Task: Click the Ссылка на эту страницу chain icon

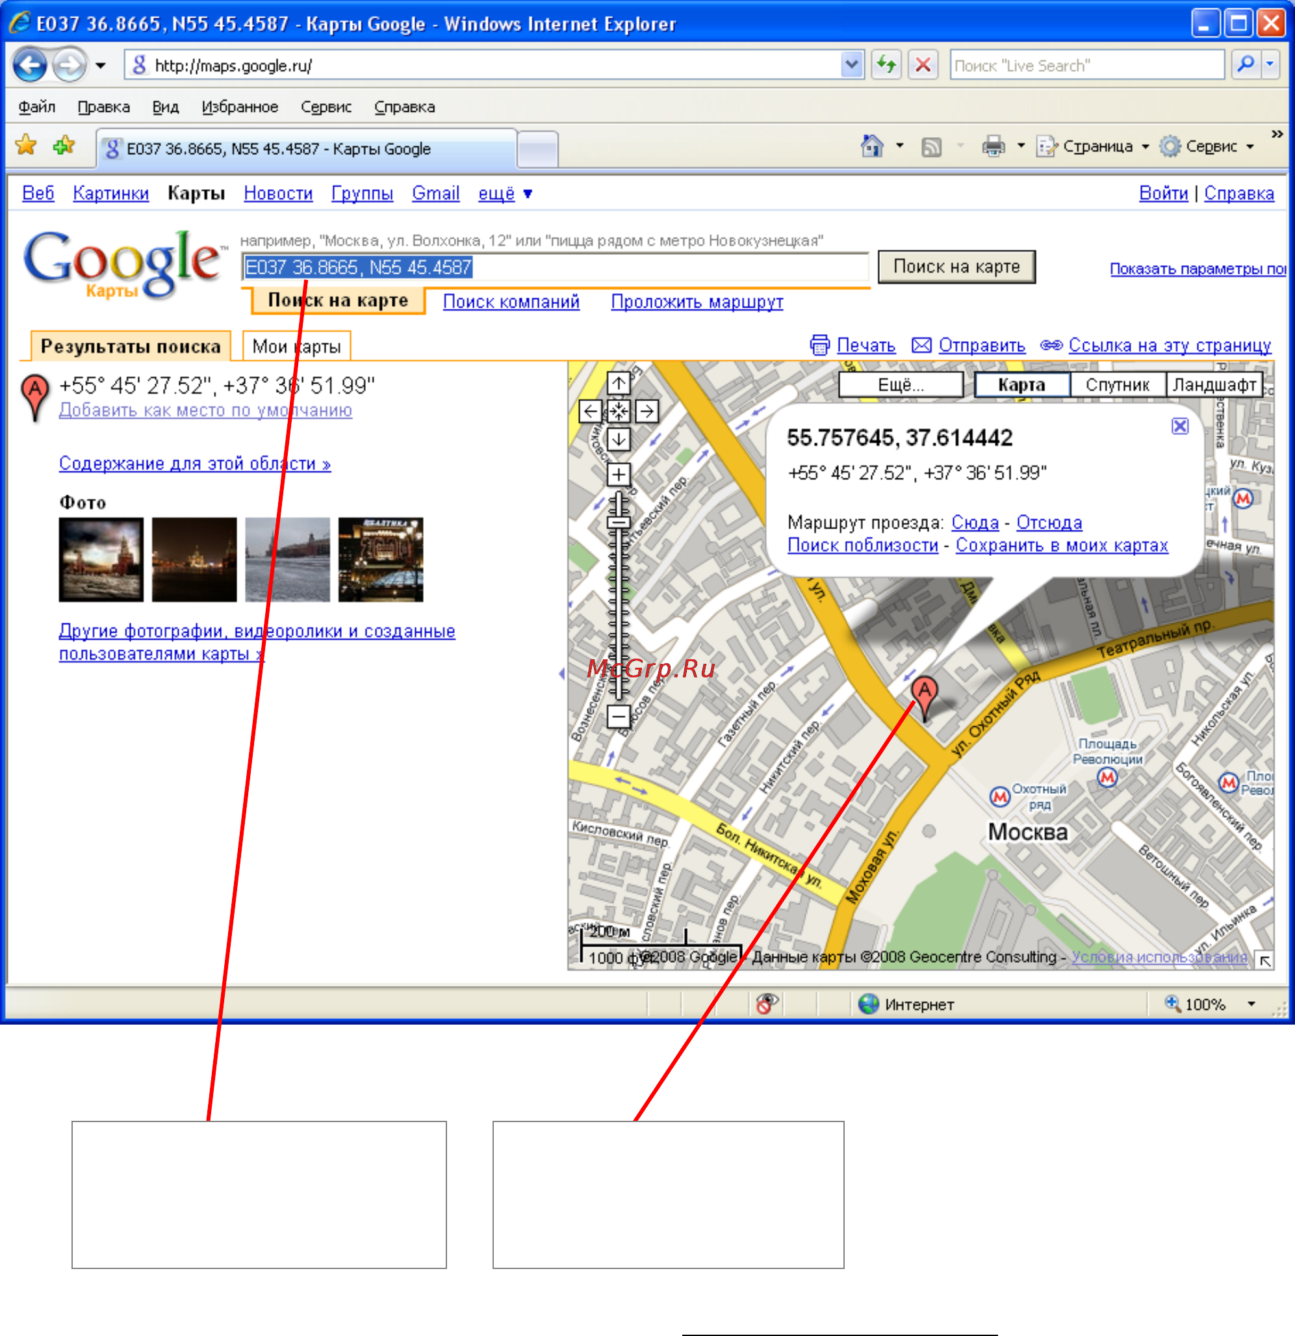Action: pos(1051,346)
